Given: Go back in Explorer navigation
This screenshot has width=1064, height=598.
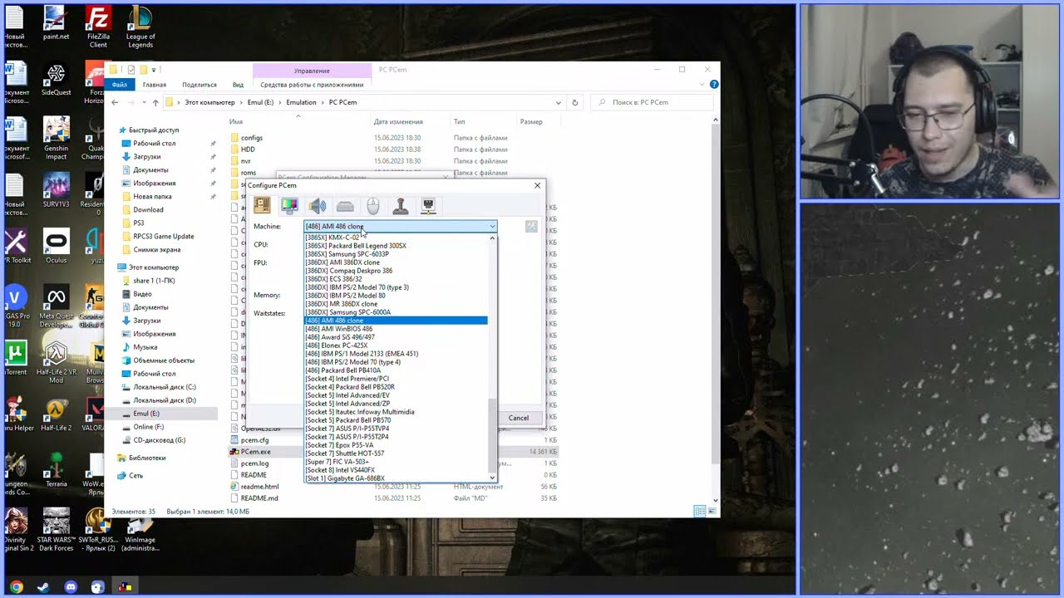Looking at the screenshot, I should point(115,102).
